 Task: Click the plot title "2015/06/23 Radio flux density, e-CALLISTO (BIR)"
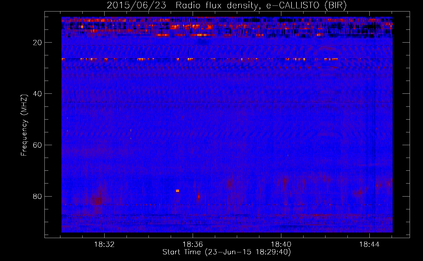[227, 5]
